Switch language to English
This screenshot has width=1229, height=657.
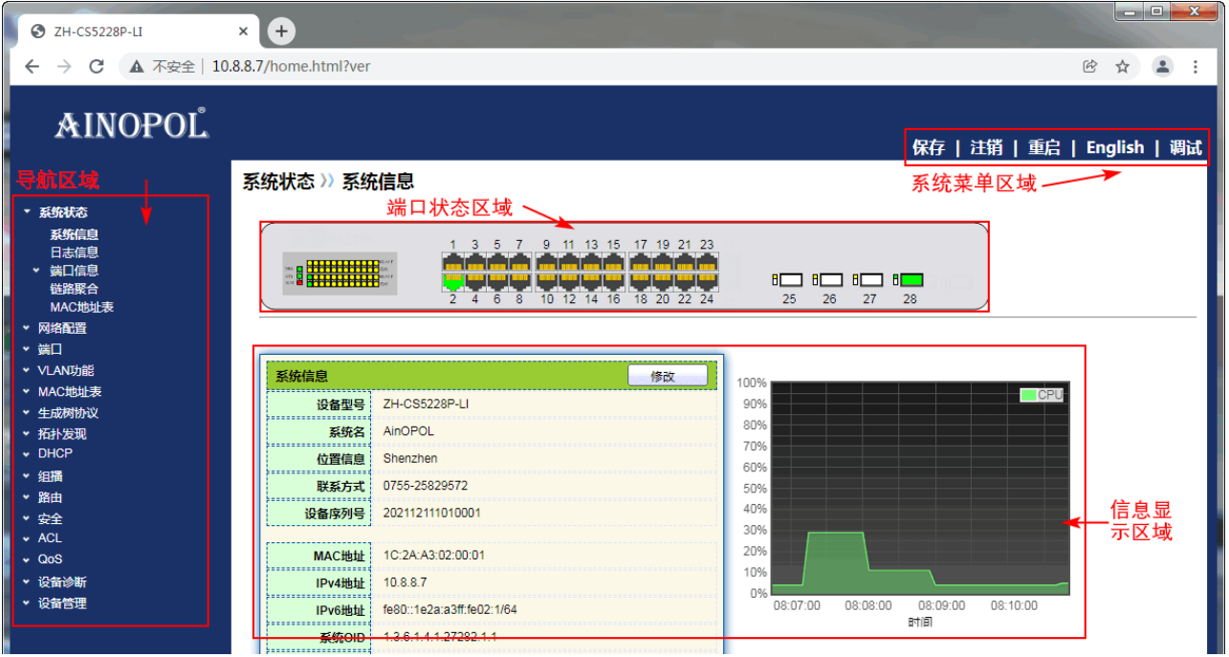(1114, 147)
